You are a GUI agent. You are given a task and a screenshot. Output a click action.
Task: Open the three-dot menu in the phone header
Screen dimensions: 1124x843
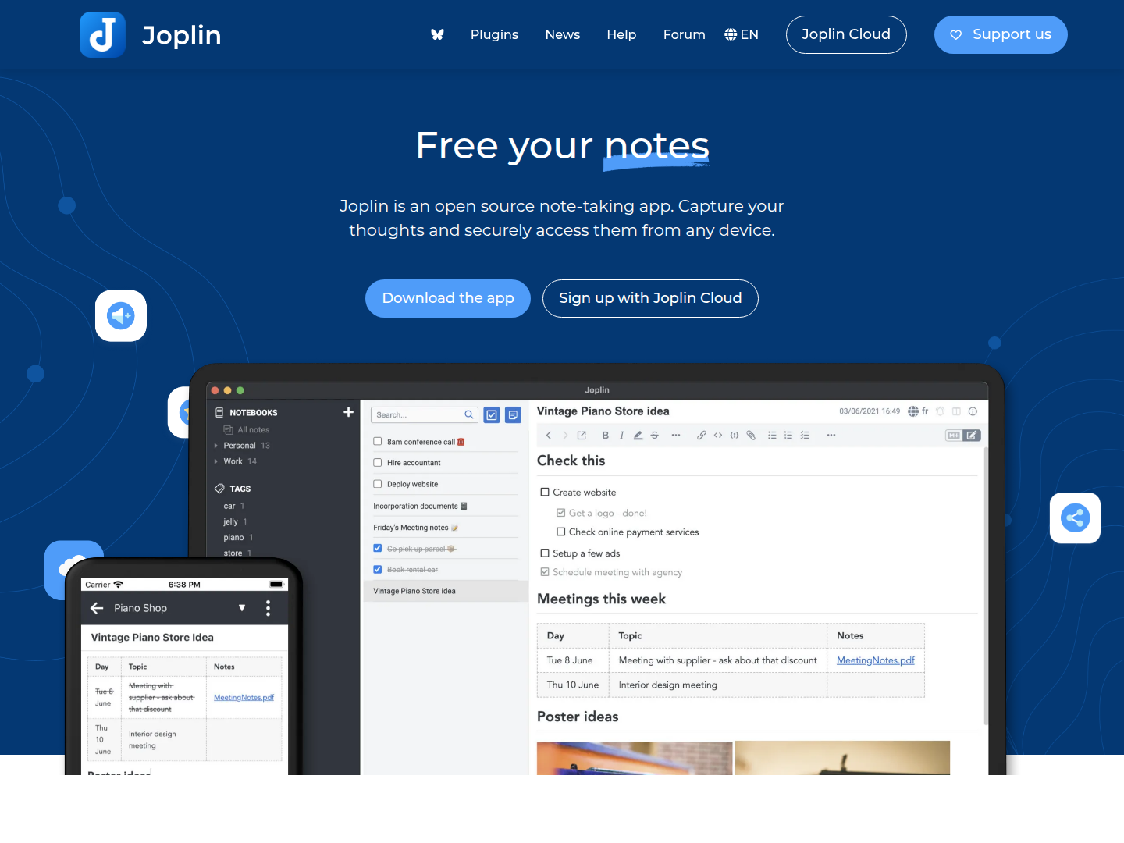268,608
